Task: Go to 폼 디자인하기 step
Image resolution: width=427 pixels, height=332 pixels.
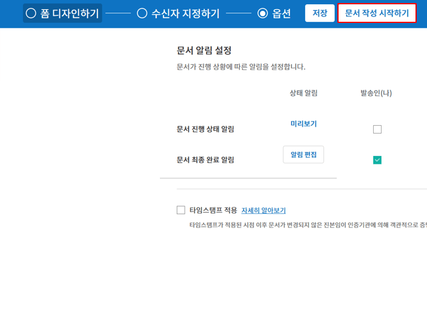Action: pyautogui.click(x=62, y=13)
